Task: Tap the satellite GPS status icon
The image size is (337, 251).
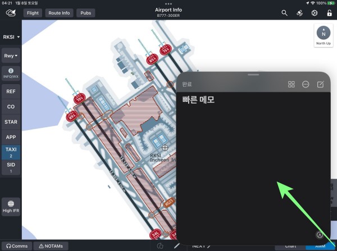Action: 300,12
